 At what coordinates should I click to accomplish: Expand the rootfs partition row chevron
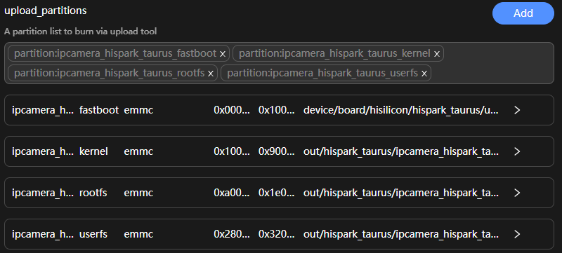pyautogui.click(x=517, y=193)
